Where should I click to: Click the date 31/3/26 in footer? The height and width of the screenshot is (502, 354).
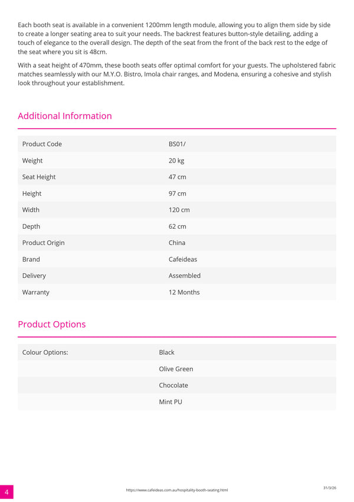(330, 488)
